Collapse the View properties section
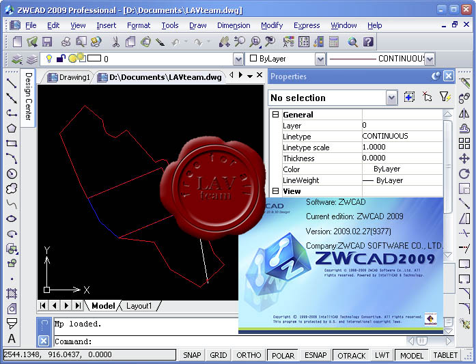 pyautogui.click(x=275, y=191)
